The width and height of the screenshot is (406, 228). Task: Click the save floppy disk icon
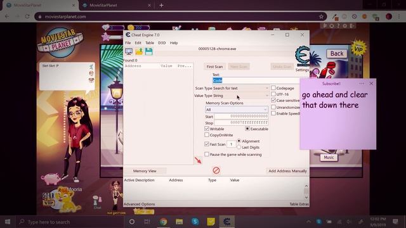(148, 51)
